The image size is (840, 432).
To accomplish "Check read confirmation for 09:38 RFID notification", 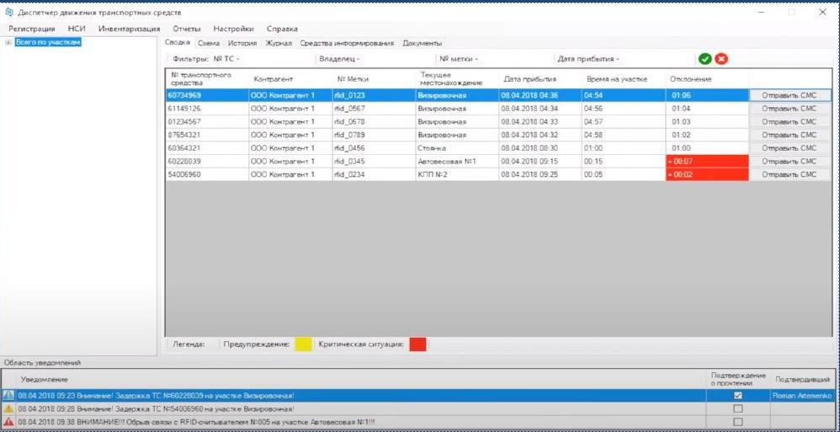I will [x=737, y=423].
